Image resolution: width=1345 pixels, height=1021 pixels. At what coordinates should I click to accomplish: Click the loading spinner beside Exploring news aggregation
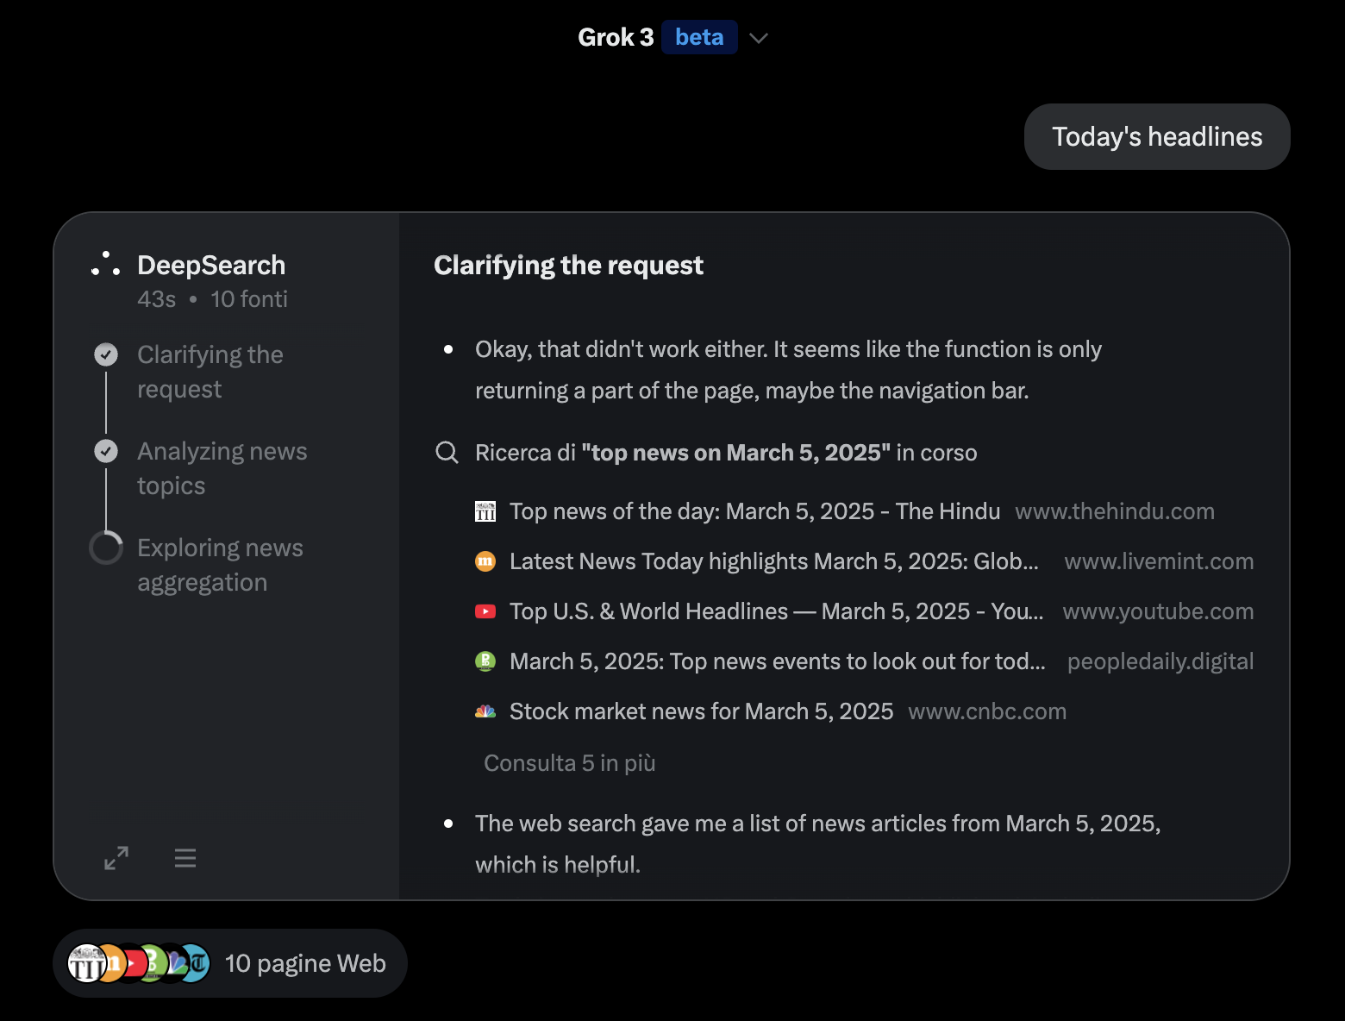[x=106, y=548]
